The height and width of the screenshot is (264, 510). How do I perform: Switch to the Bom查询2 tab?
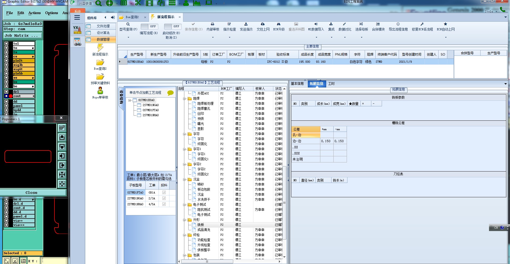click(132, 17)
